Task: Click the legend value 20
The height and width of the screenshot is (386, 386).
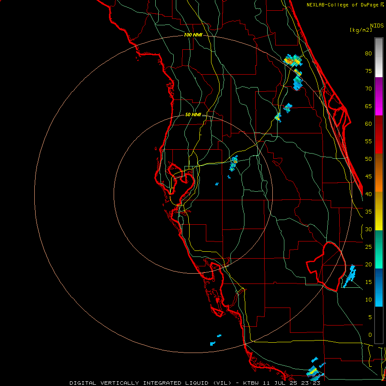Action: click(368, 264)
